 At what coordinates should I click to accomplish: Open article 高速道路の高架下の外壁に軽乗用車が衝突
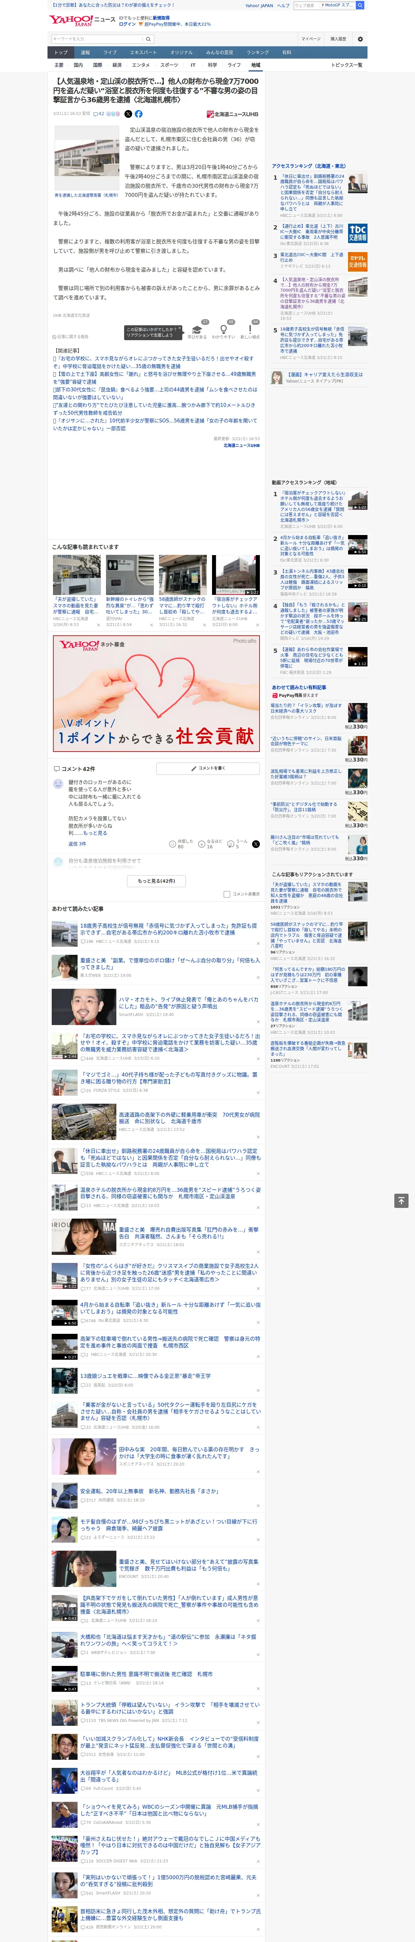[x=189, y=1118]
